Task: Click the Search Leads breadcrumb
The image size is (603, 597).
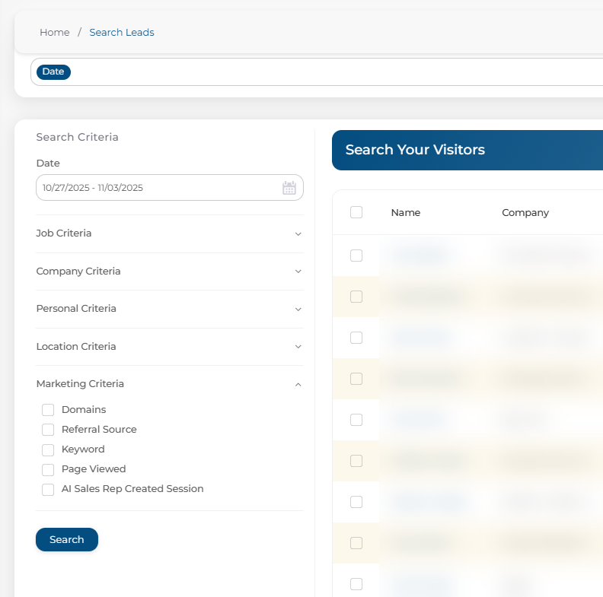Action: (122, 33)
